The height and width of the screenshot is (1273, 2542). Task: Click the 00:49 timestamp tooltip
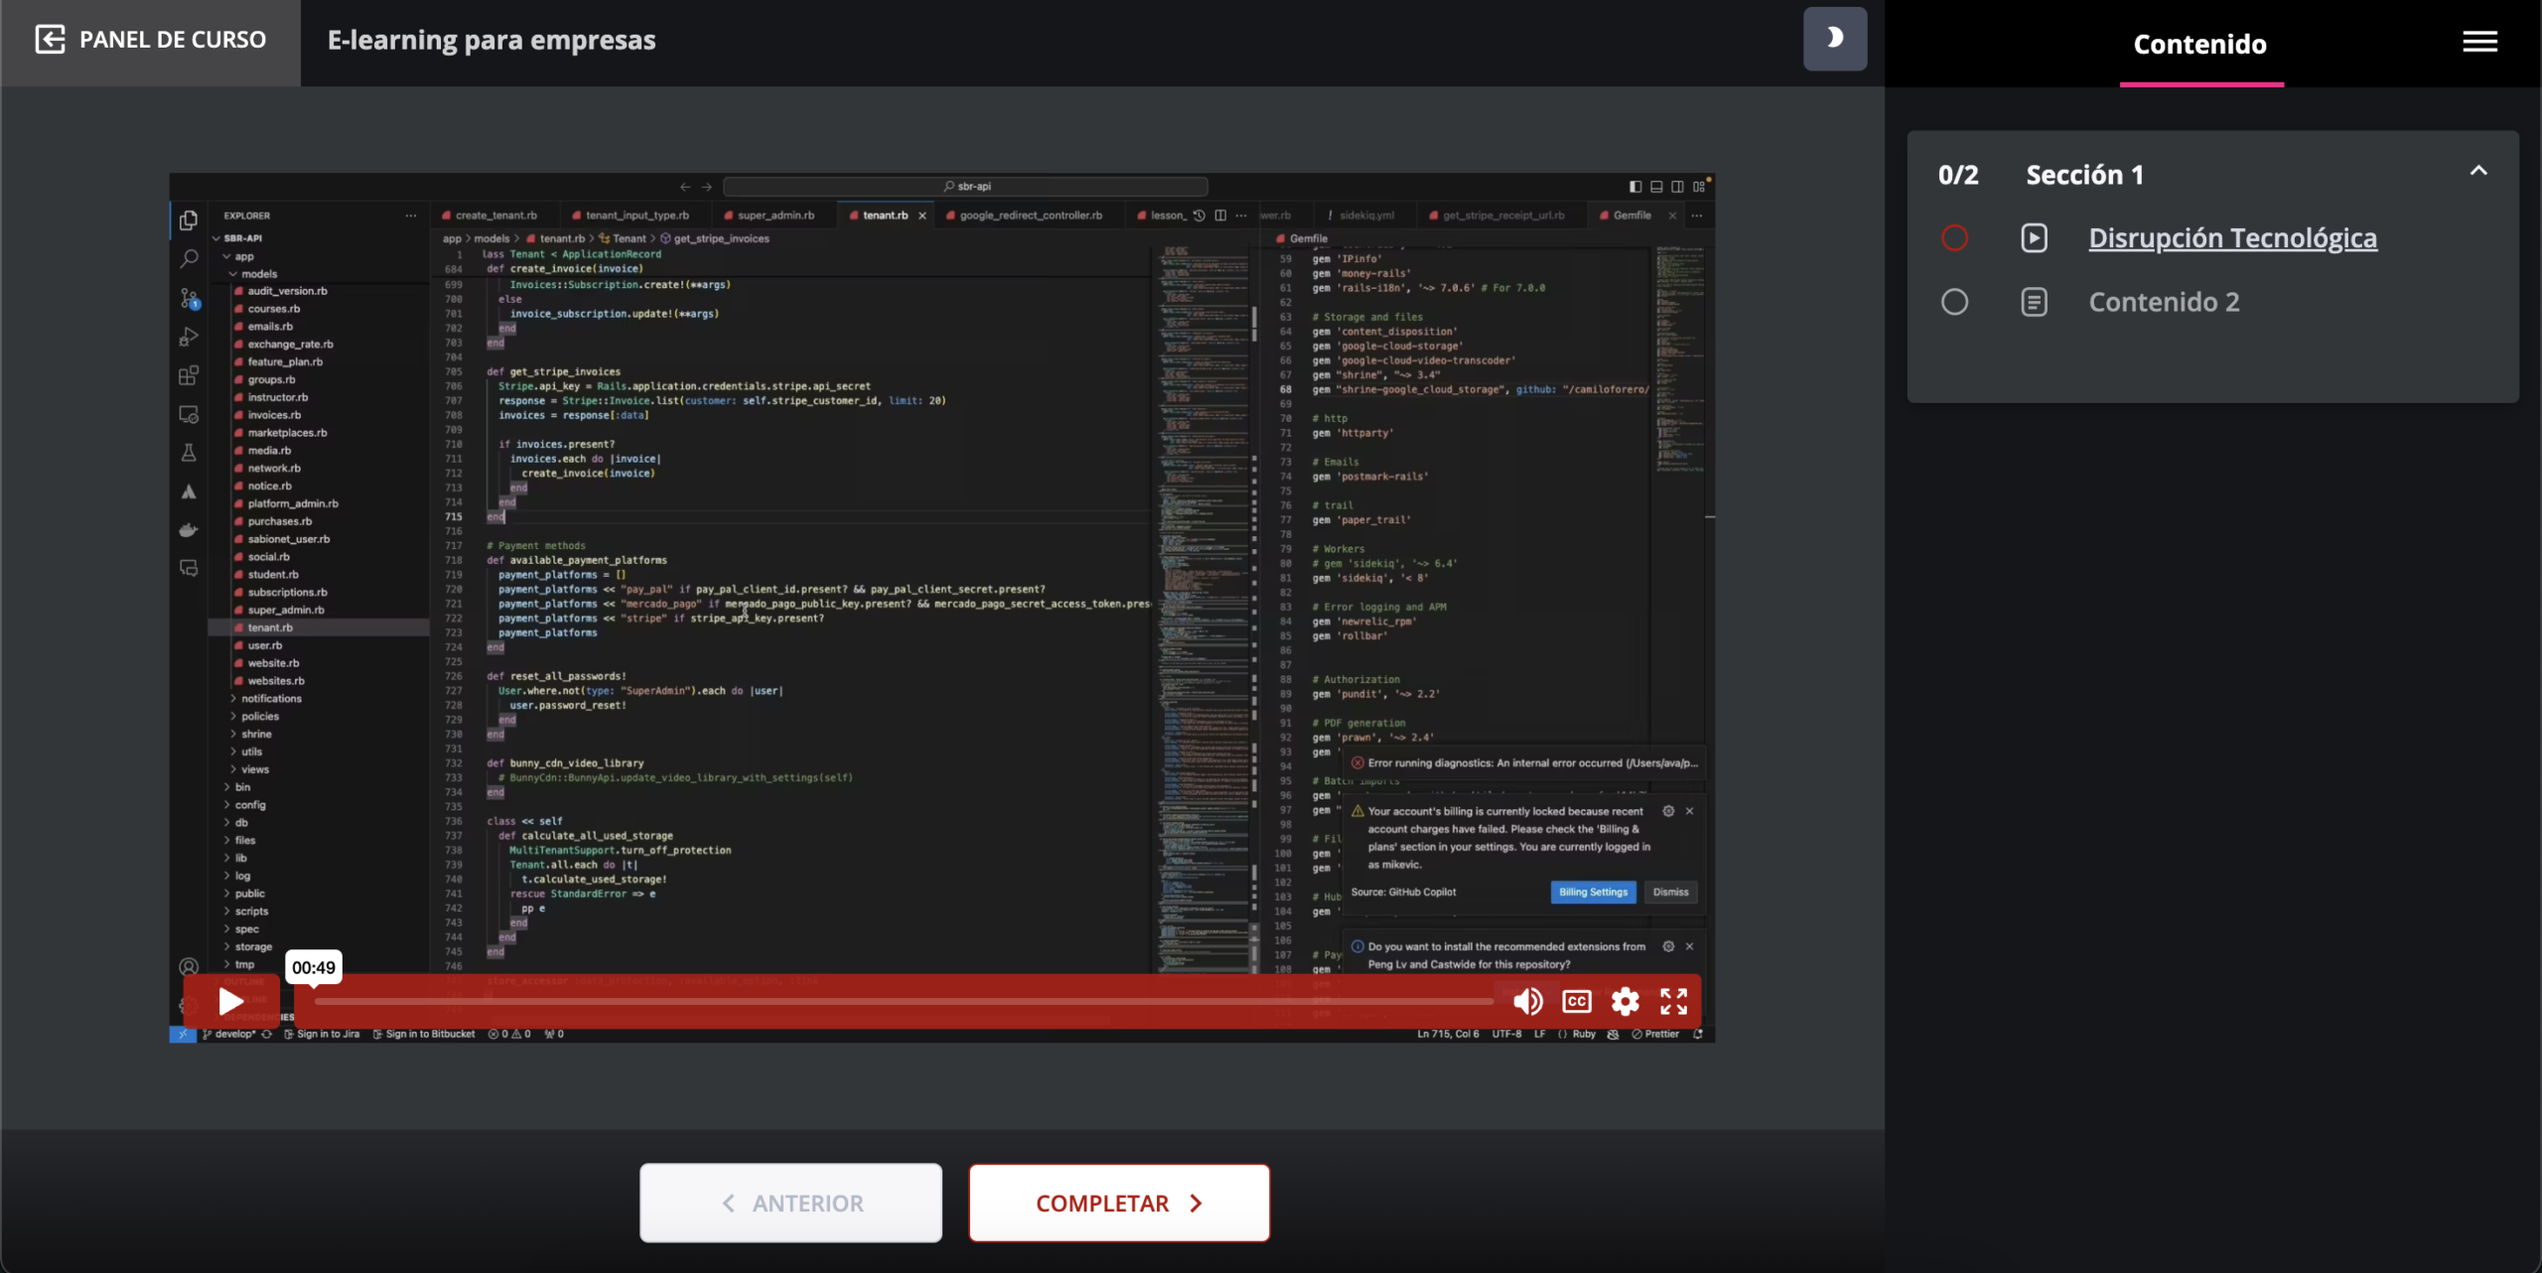(x=314, y=967)
